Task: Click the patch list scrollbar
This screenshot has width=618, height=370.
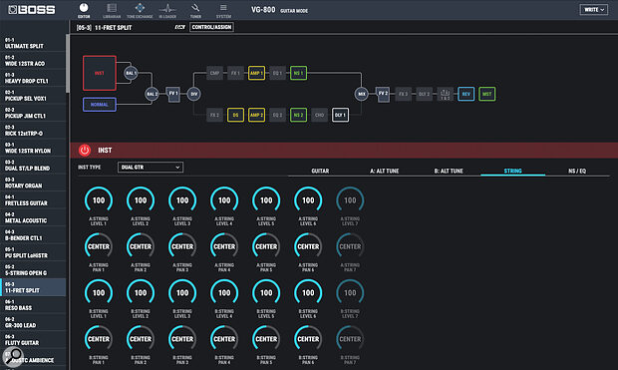Action: point(68,63)
